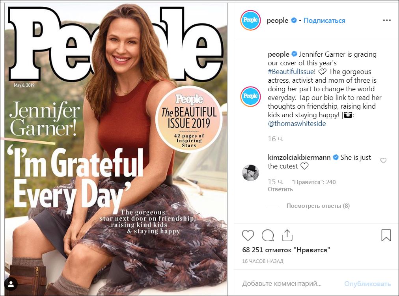Click the People avatar beside the caption
The width and height of the screenshot is (399, 296).
tap(250, 96)
